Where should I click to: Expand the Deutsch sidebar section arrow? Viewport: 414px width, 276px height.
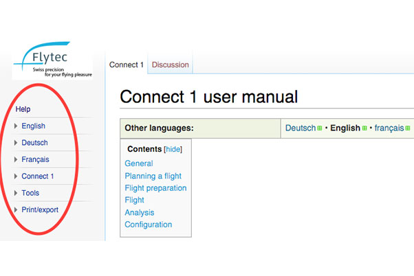point(16,143)
